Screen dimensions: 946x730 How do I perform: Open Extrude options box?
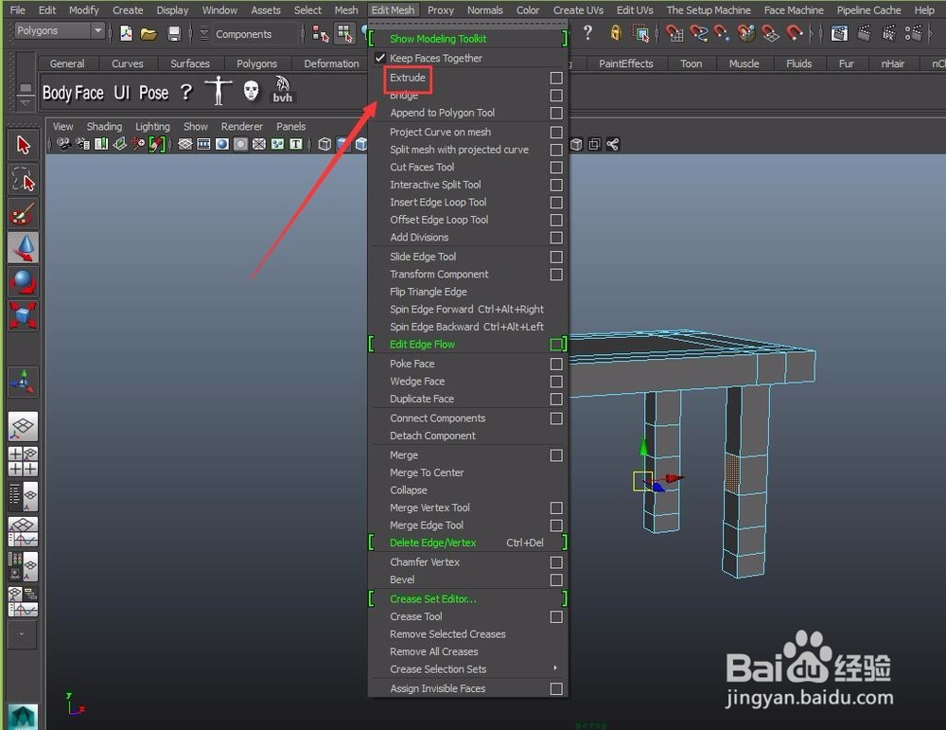[x=556, y=78]
